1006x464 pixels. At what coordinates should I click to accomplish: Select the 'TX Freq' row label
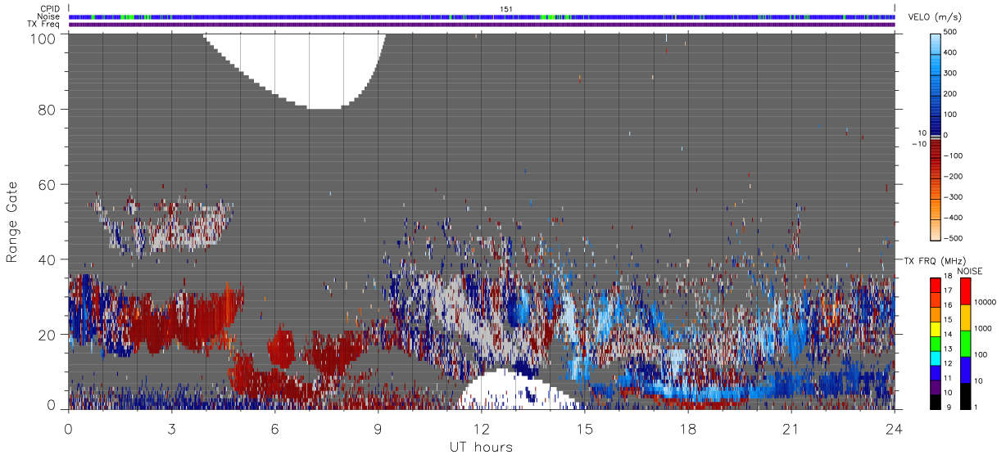click(x=44, y=24)
